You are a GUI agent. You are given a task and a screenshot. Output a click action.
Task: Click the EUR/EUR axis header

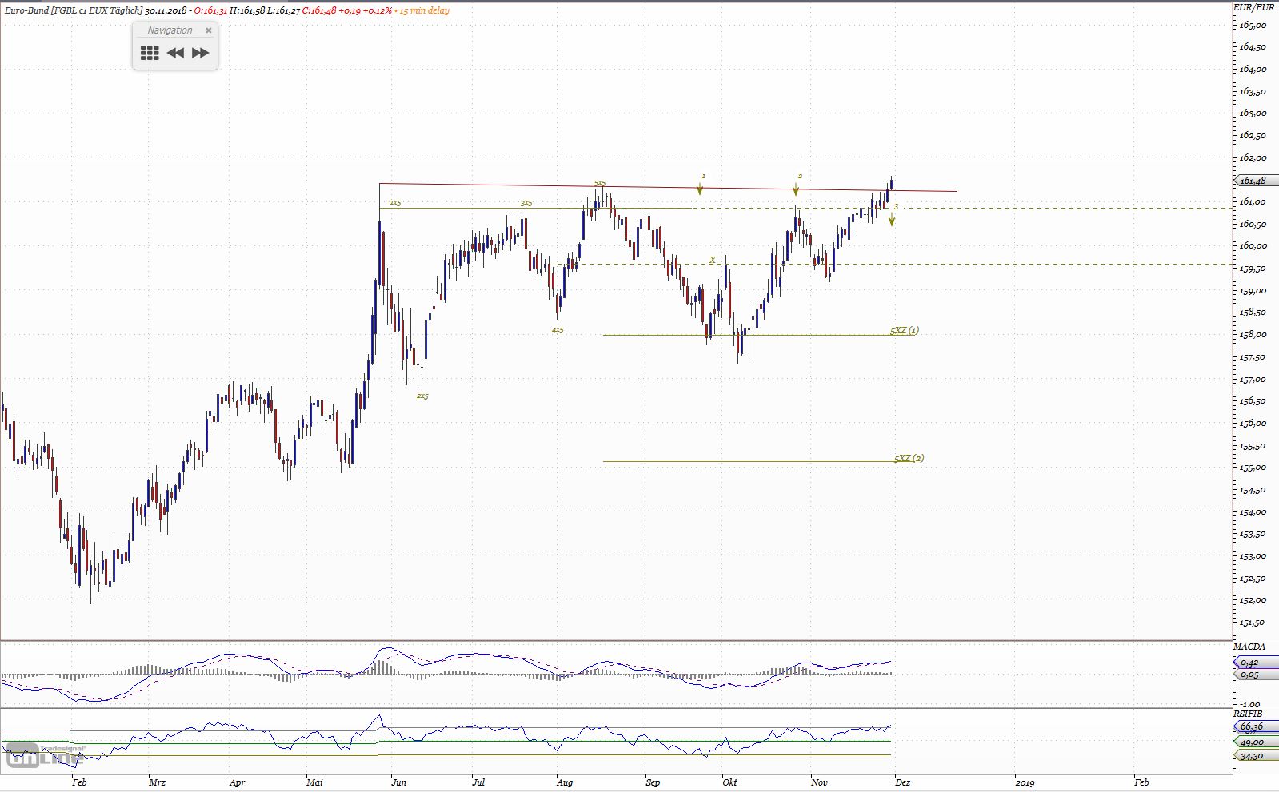(1254, 7)
